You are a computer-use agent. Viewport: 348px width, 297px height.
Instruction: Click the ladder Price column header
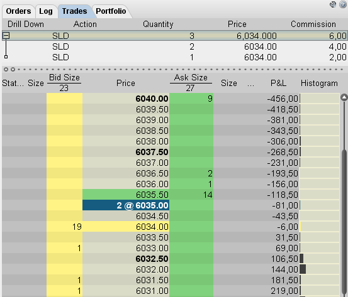126,84
